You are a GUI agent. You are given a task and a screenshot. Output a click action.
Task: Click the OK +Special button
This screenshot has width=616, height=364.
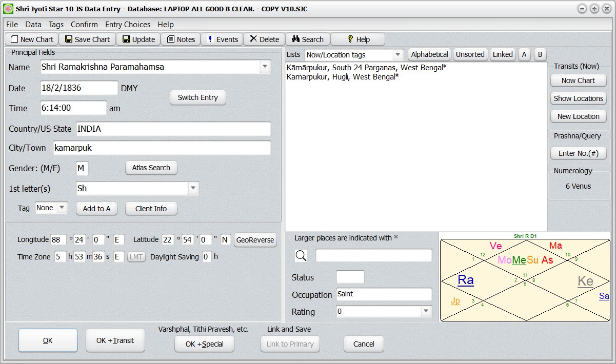pyautogui.click(x=204, y=344)
